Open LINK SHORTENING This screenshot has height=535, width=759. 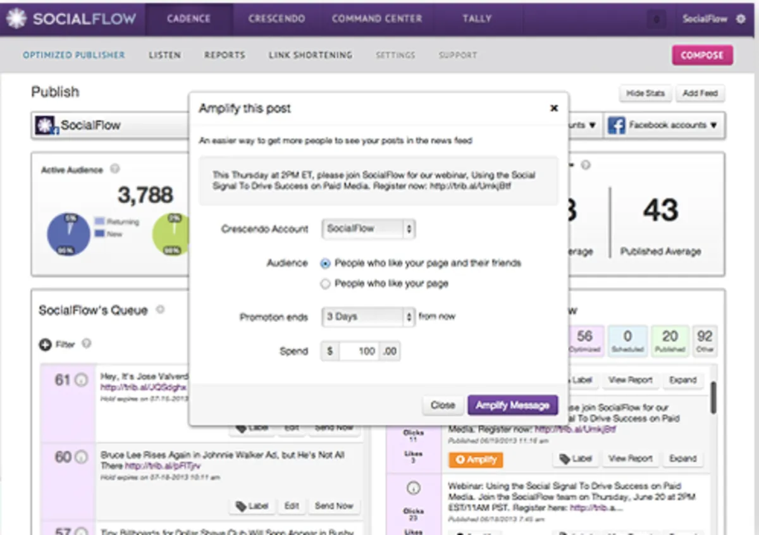[x=310, y=55]
